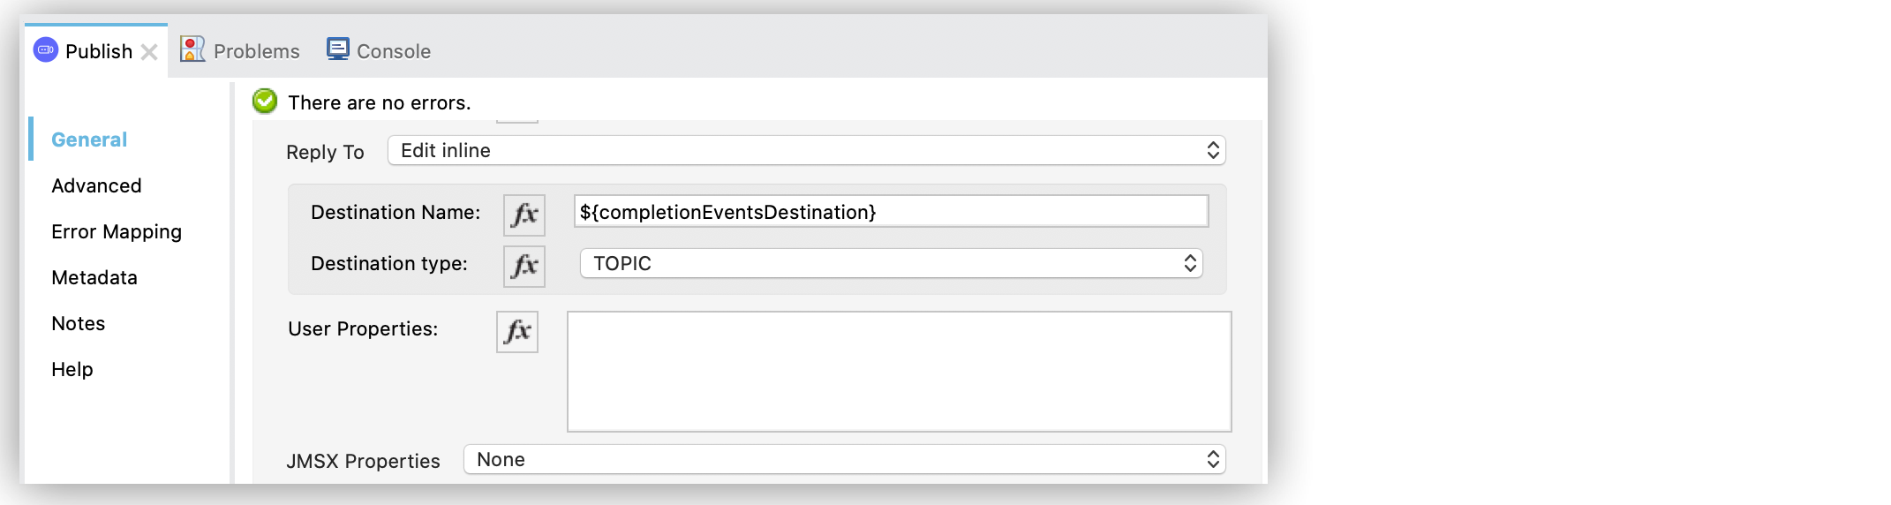Click the 'There are no errors.' message

pyautogui.click(x=380, y=102)
